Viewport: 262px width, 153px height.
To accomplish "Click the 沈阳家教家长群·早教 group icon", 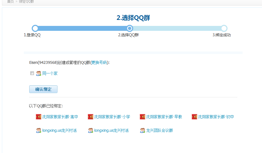I will (x=142, y=117).
